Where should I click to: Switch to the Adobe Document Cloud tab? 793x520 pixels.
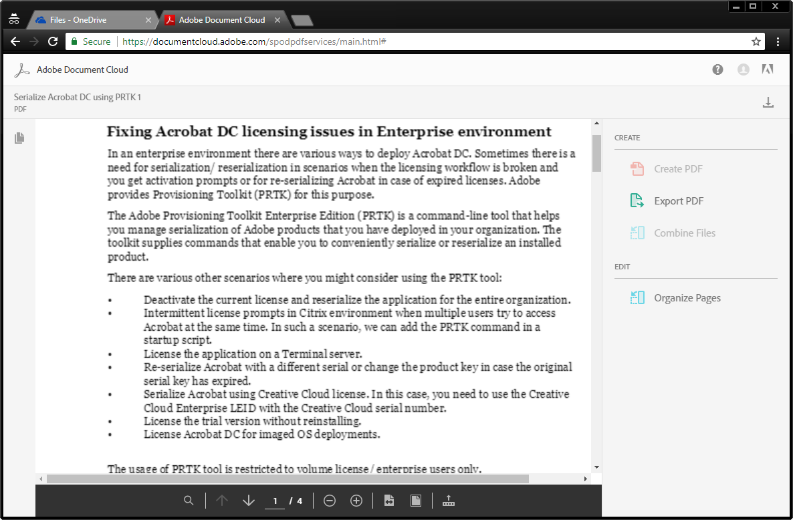coord(223,19)
